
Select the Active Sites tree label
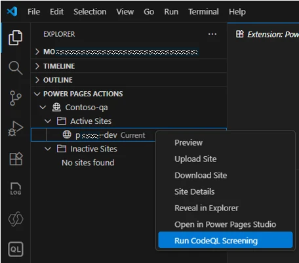[x=90, y=121]
